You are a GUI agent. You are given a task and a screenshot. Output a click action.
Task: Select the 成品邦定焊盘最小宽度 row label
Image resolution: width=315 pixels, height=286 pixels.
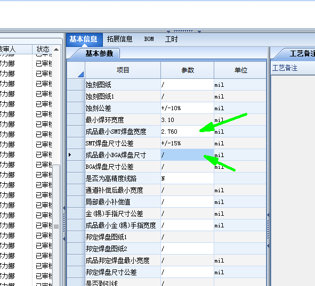click(x=117, y=260)
